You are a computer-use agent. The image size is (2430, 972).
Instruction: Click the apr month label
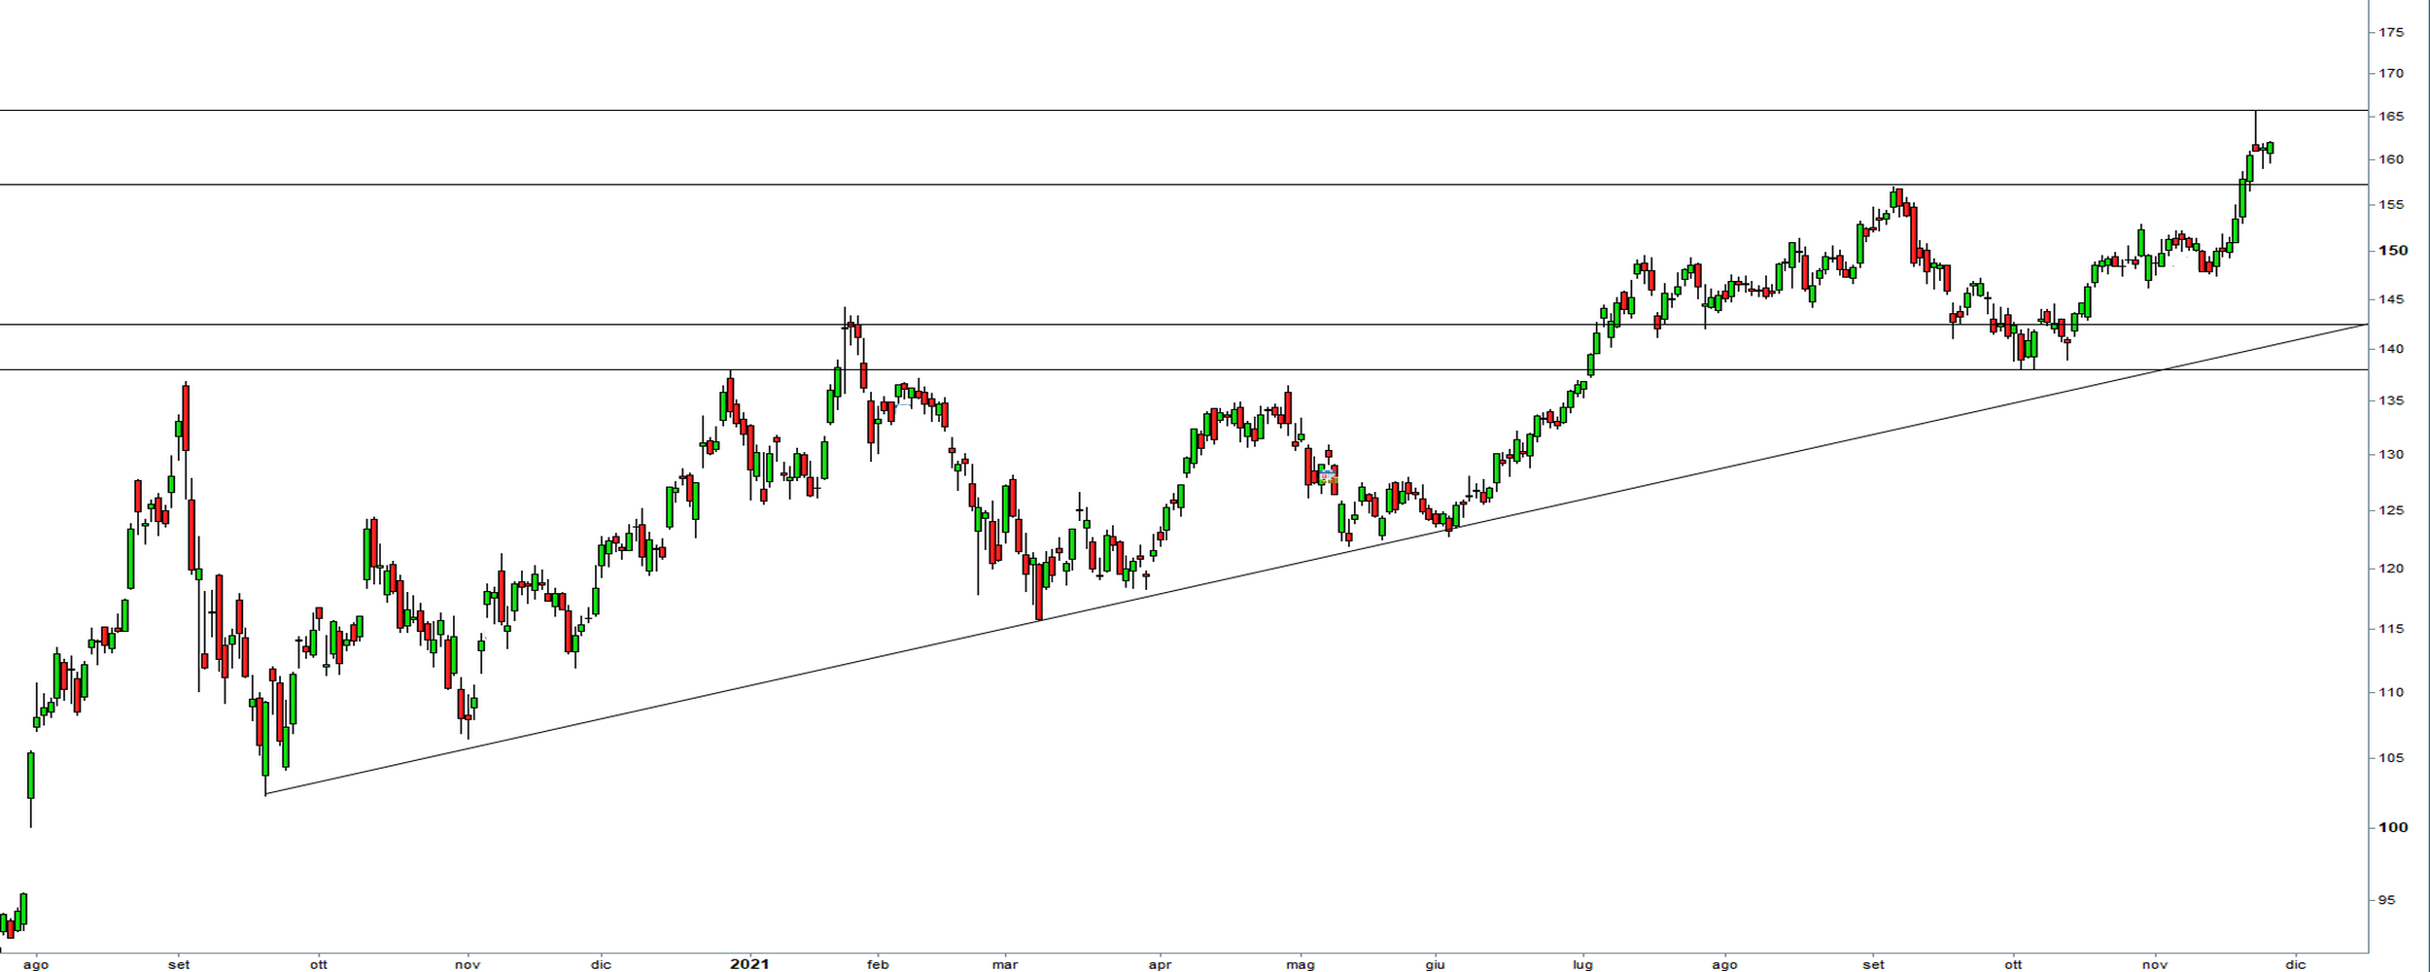[x=1160, y=964]
